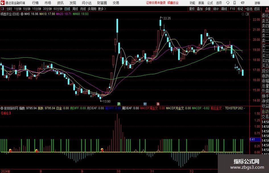Click the MA10: 17.98 label
Screen dimensions: 269x173
(47, 14)
